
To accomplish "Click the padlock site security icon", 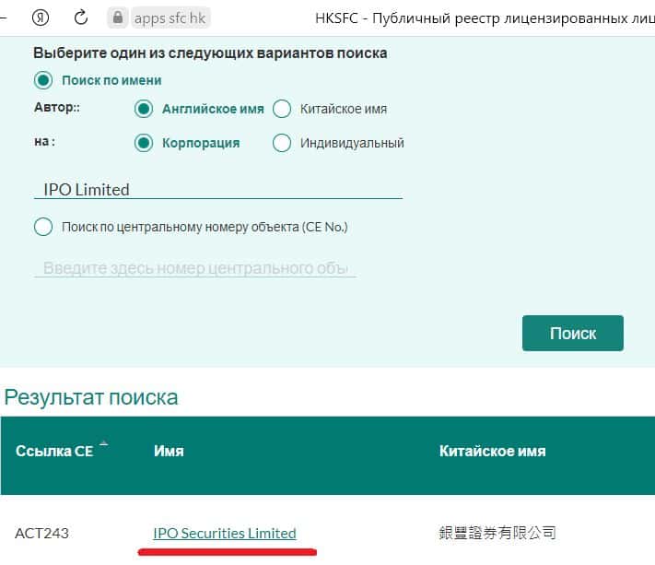I will click(x=118, y=18).
